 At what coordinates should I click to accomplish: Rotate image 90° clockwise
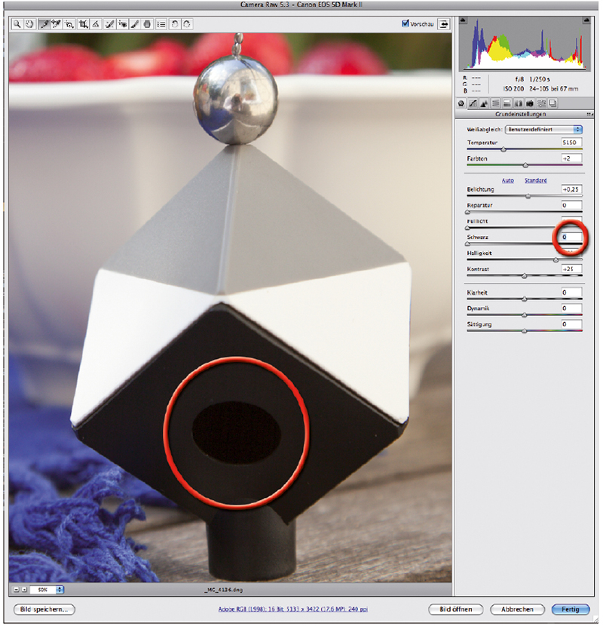(x=187, y=24)
